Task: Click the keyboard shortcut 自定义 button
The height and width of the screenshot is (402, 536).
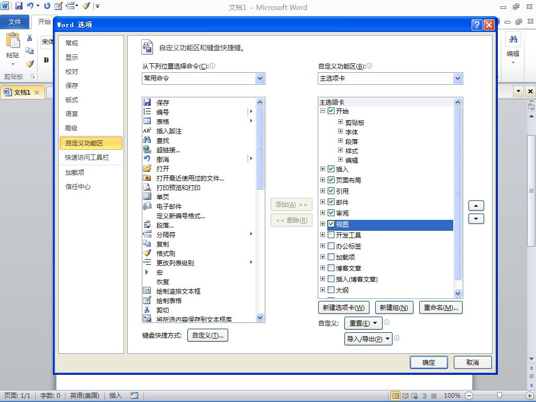Action: (207, 336)
